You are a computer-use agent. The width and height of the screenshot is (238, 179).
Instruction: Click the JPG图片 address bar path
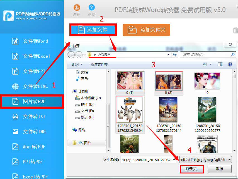click(x=105, y=54)
